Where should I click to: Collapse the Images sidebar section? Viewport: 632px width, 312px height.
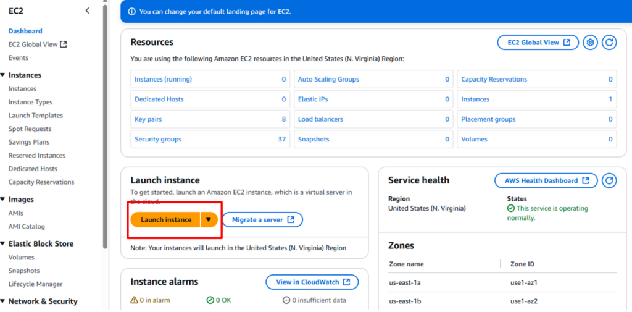[3, 200]
